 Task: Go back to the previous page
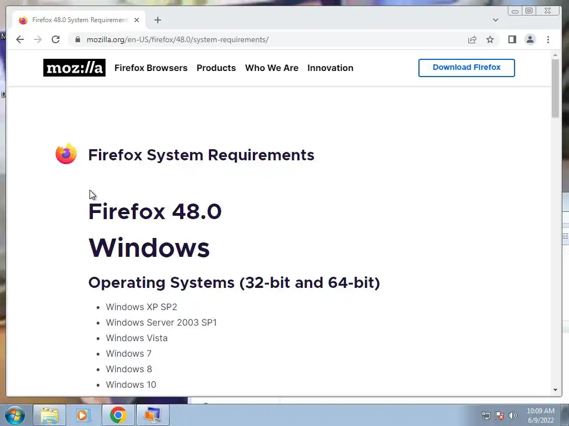click(20, 39)
